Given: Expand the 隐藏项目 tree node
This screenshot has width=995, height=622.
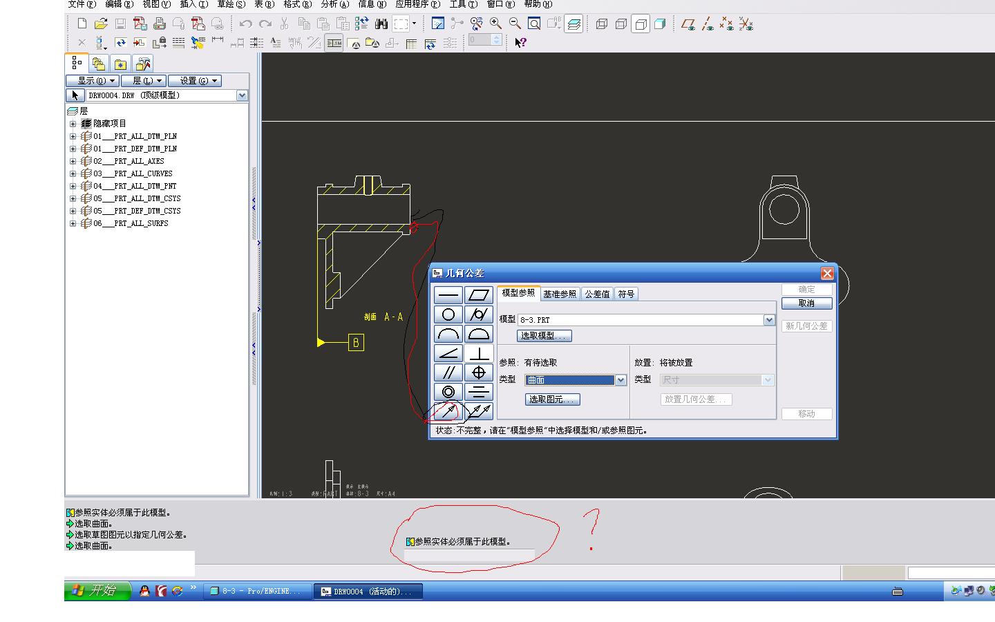Looking at the screenshot, I should coord(73,124).
